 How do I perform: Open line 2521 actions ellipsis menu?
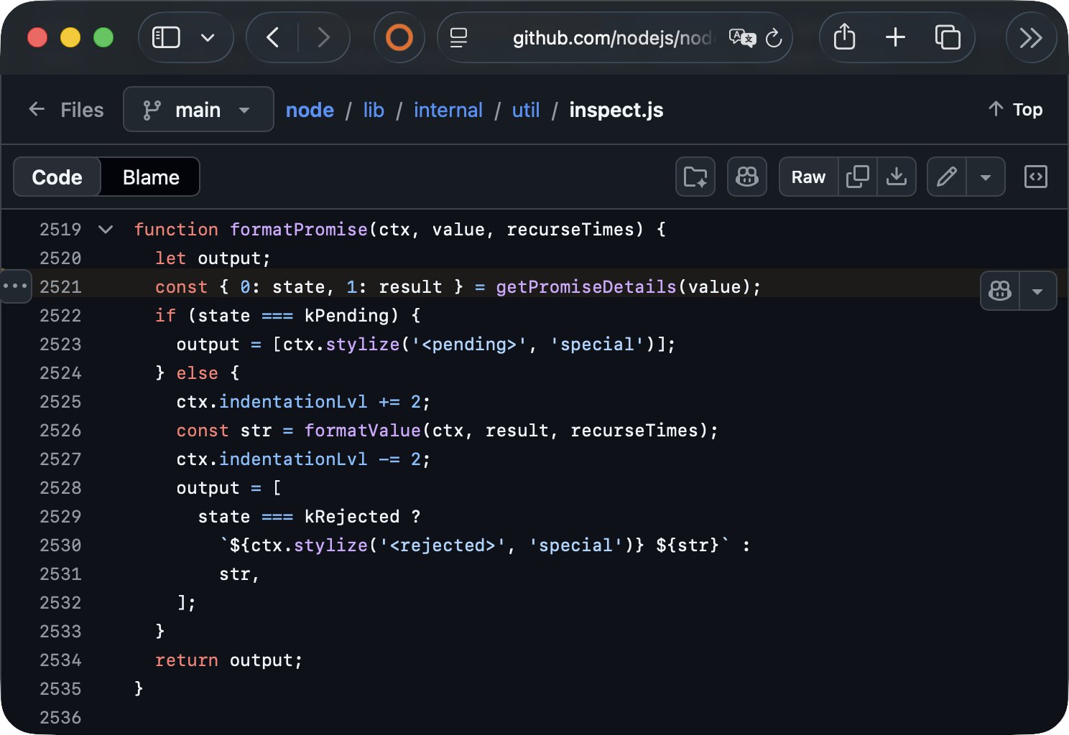coord(15,286)
